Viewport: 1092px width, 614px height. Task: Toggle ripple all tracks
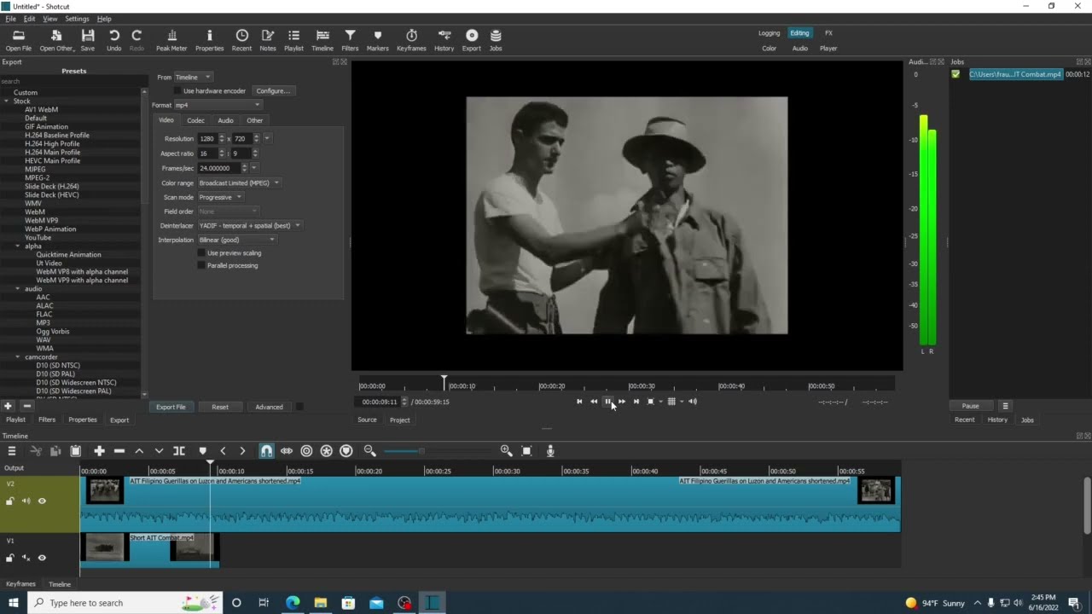326,450
